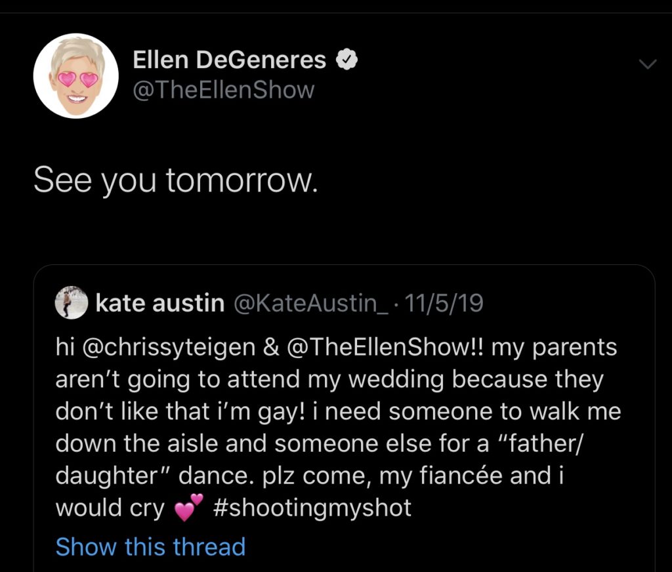The width and height of the screenshot is (672, 572).
Task: Click Ellen DeGeneres's cartoon profile avatar
Action: pyautogui.click(x=75, y=75)
